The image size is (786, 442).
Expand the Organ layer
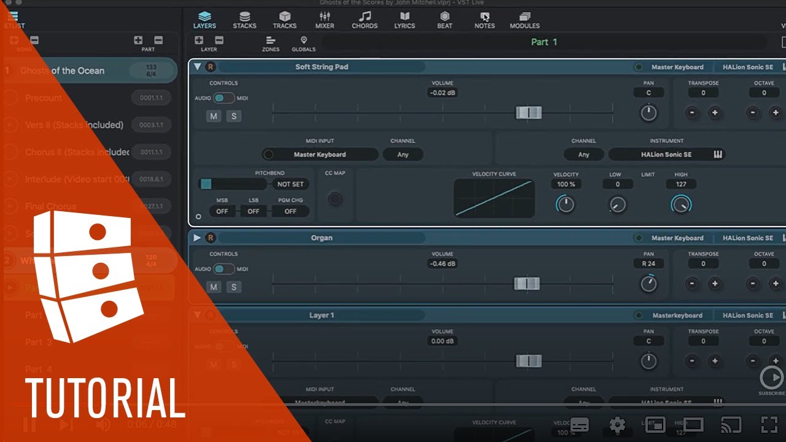pos(197,238)
